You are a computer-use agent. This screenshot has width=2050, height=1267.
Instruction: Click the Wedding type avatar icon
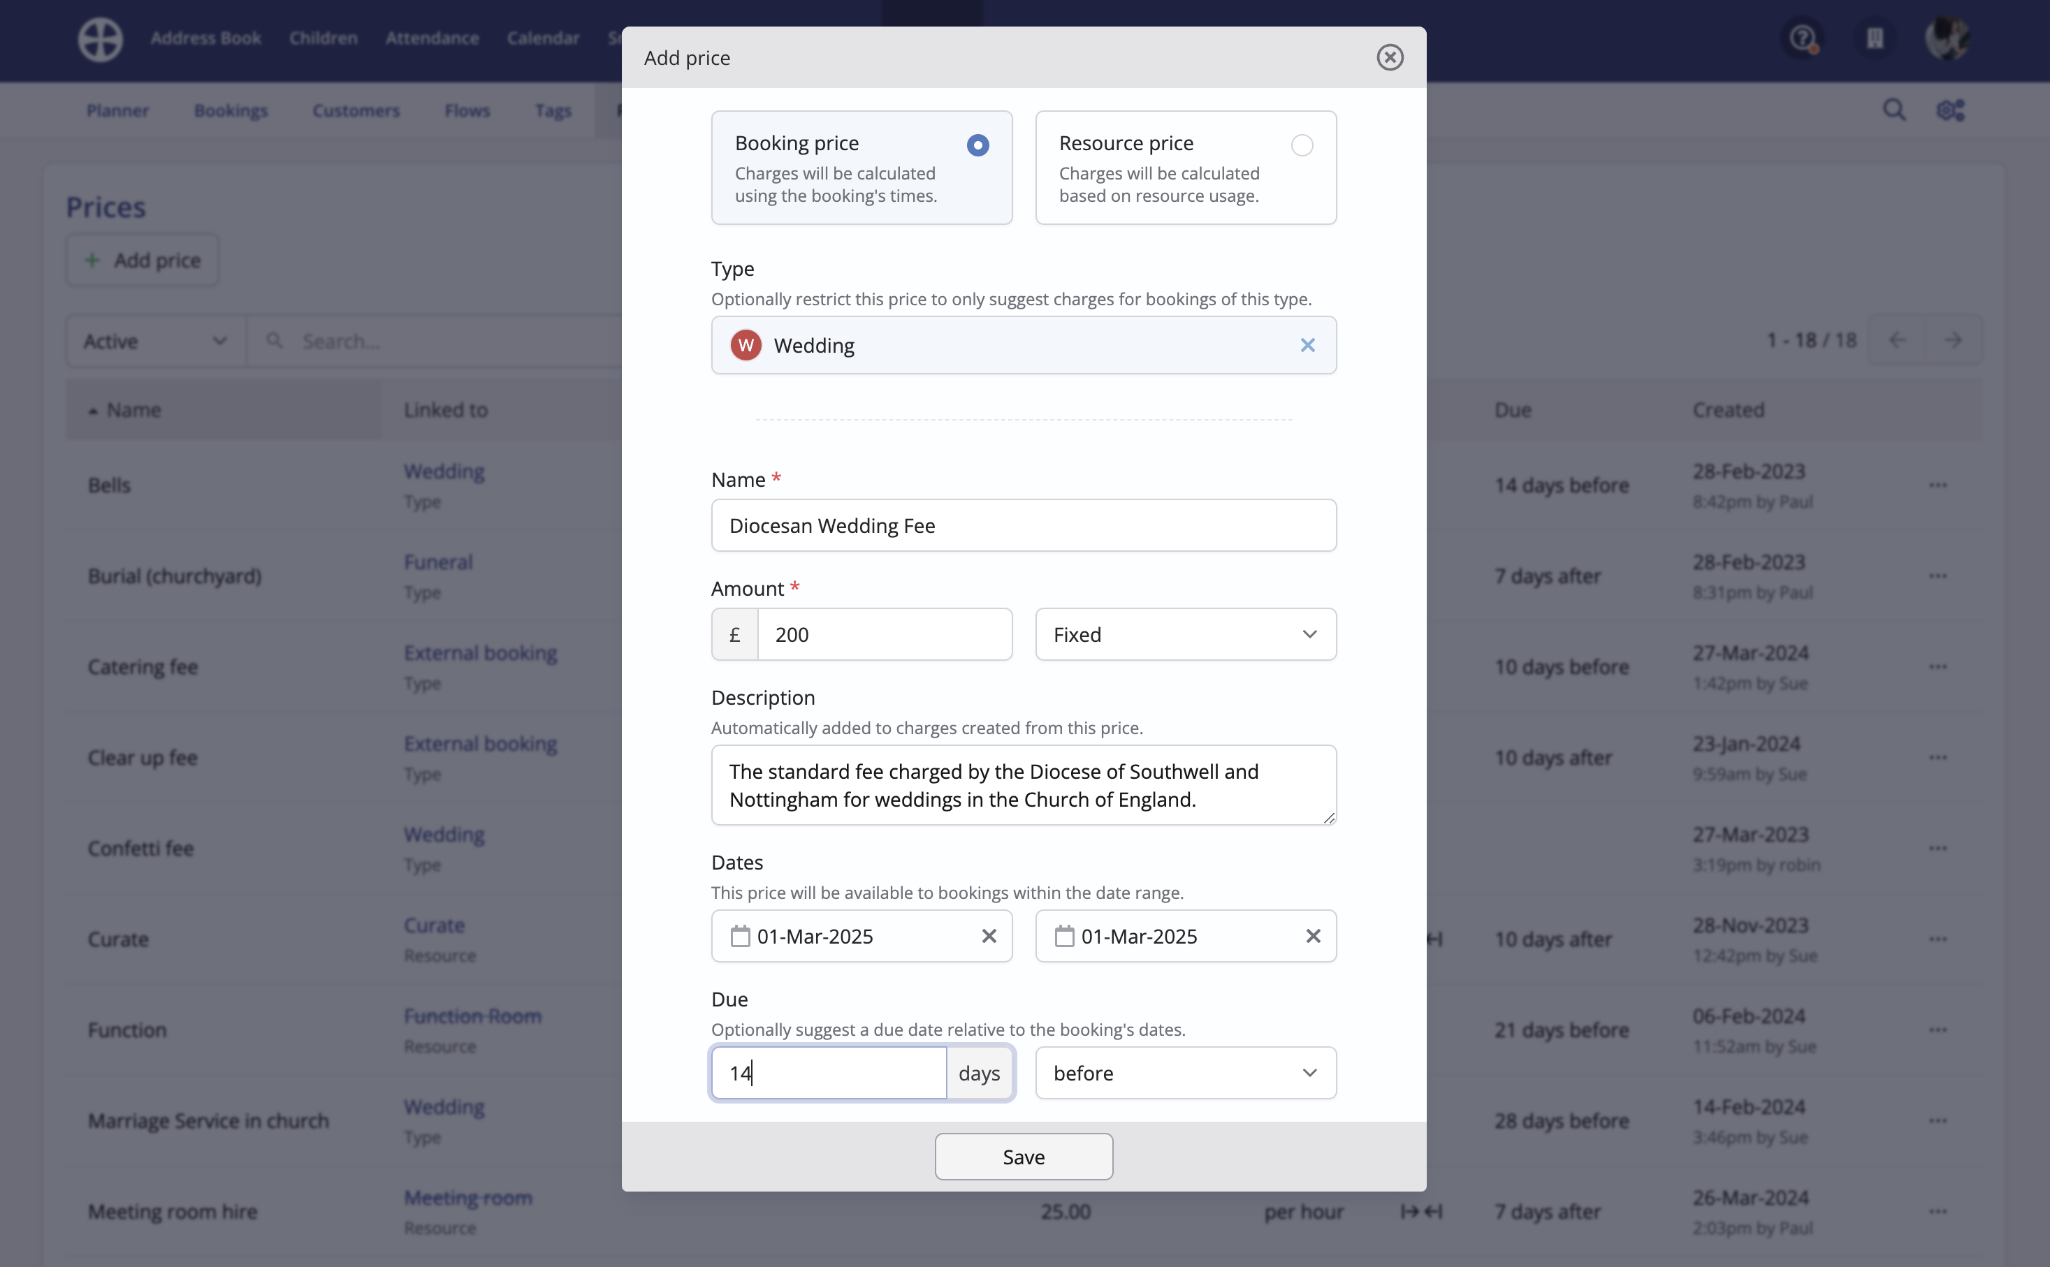[x=745, y=345]
